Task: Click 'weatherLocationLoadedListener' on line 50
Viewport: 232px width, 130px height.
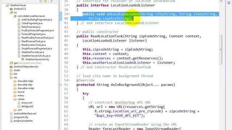Action: click(x=122, y=62)
